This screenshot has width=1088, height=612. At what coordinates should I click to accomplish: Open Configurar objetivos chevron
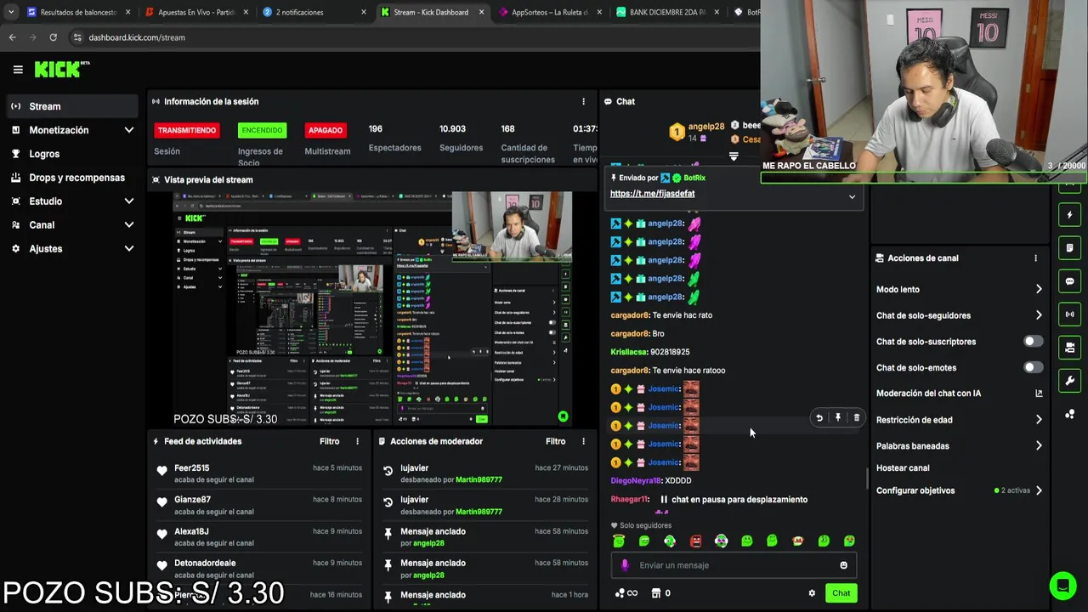pyautogui.click(x=1039, y=490)
